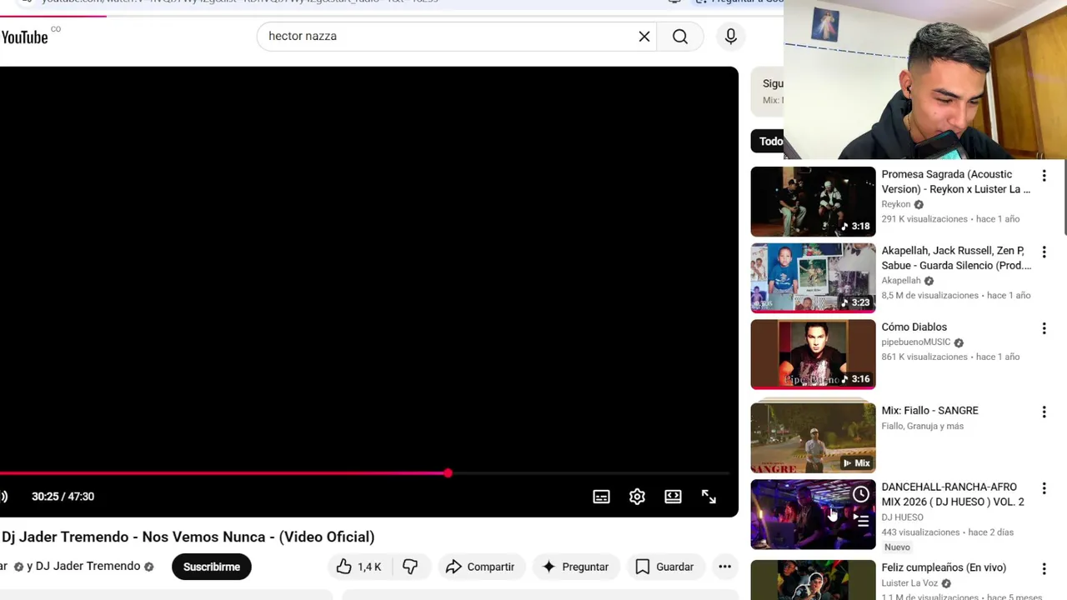
Task: Open Promesa Sagrada video thumbnail
Action: point(813,202)
